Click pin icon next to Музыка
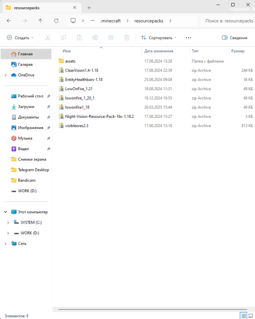 coord(48,138)
